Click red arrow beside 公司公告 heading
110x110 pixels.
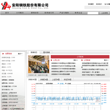click(x=52, y=60)
